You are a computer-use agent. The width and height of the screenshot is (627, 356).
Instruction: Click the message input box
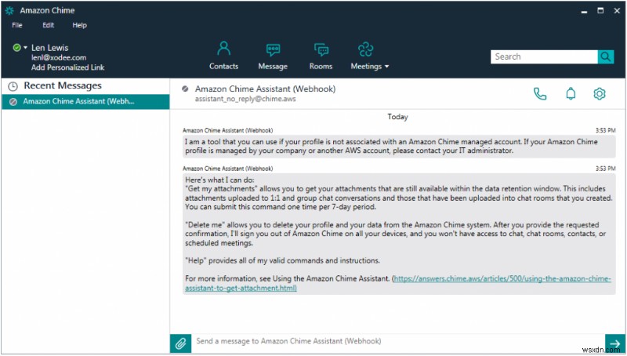[x=398, y=342]
